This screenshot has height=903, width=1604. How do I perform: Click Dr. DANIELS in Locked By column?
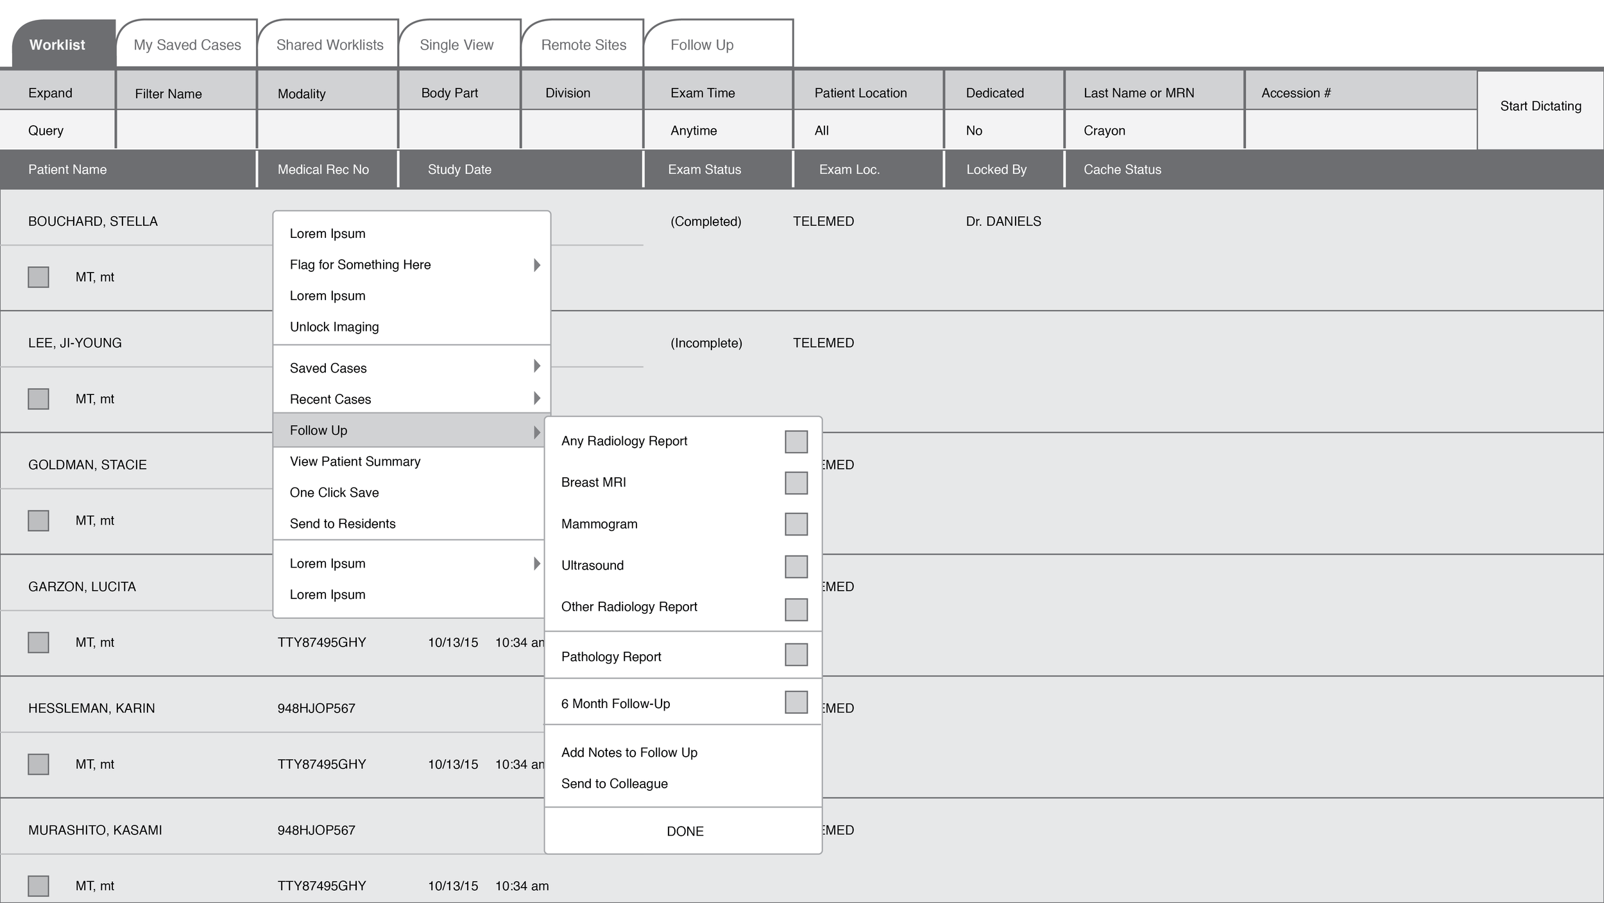pos(1003,221)
